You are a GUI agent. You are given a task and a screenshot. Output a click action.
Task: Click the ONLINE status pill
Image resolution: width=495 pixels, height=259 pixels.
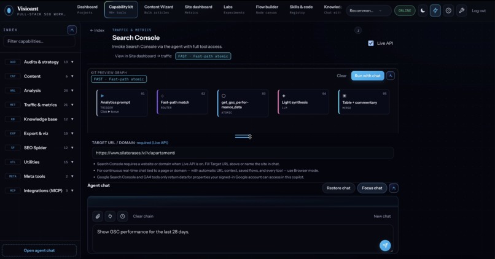(x=405, y=10)
